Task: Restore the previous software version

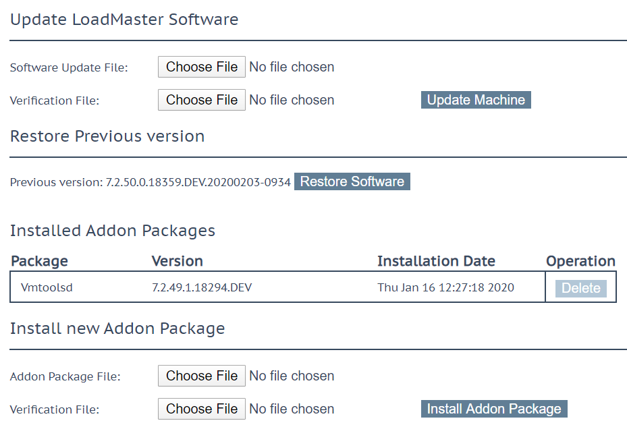Action: click(352, 181)
